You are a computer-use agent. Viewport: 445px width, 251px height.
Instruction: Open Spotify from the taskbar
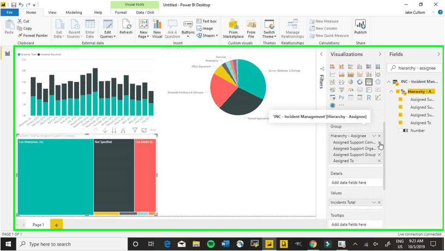tap(211, 244)
